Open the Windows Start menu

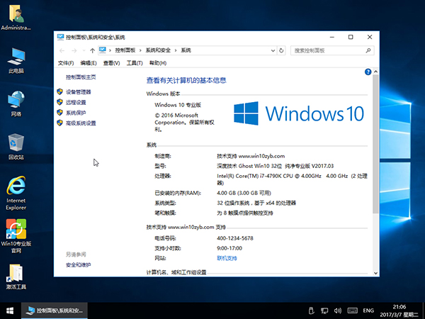click(x=10, y=310)
